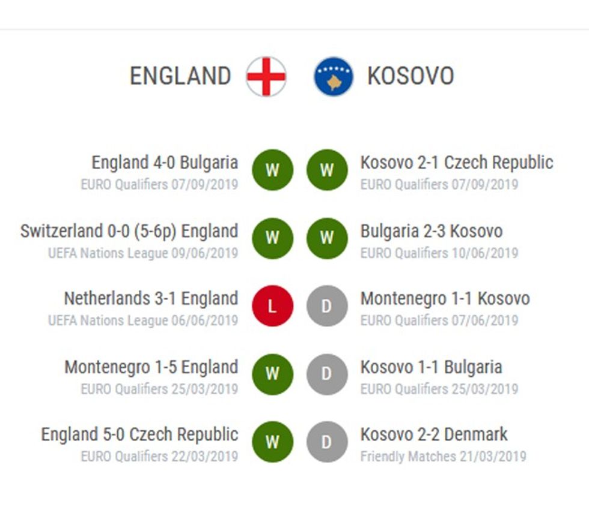The height and width of the screenshot is (519, 589).
Task: Click Kosovo's W badge for Czech Republic match
Action: (x=327, y=170)
